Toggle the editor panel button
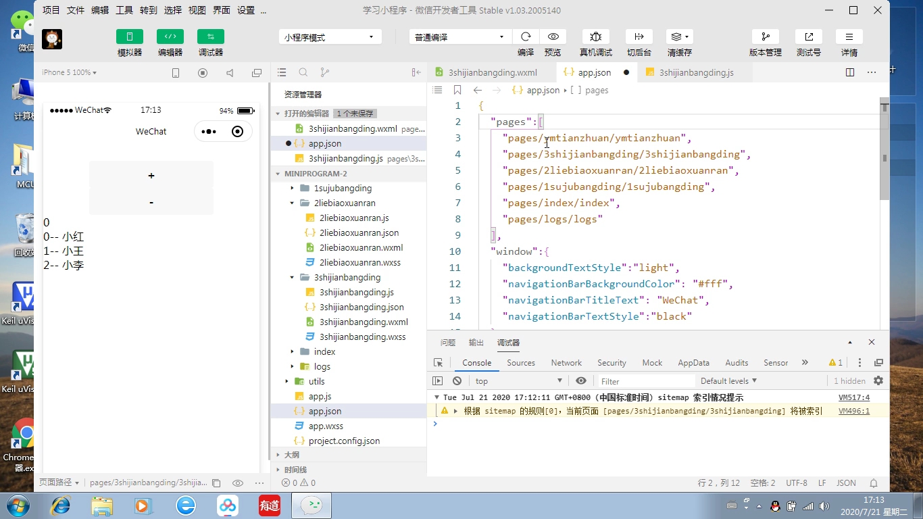 [x=170, y=36]
